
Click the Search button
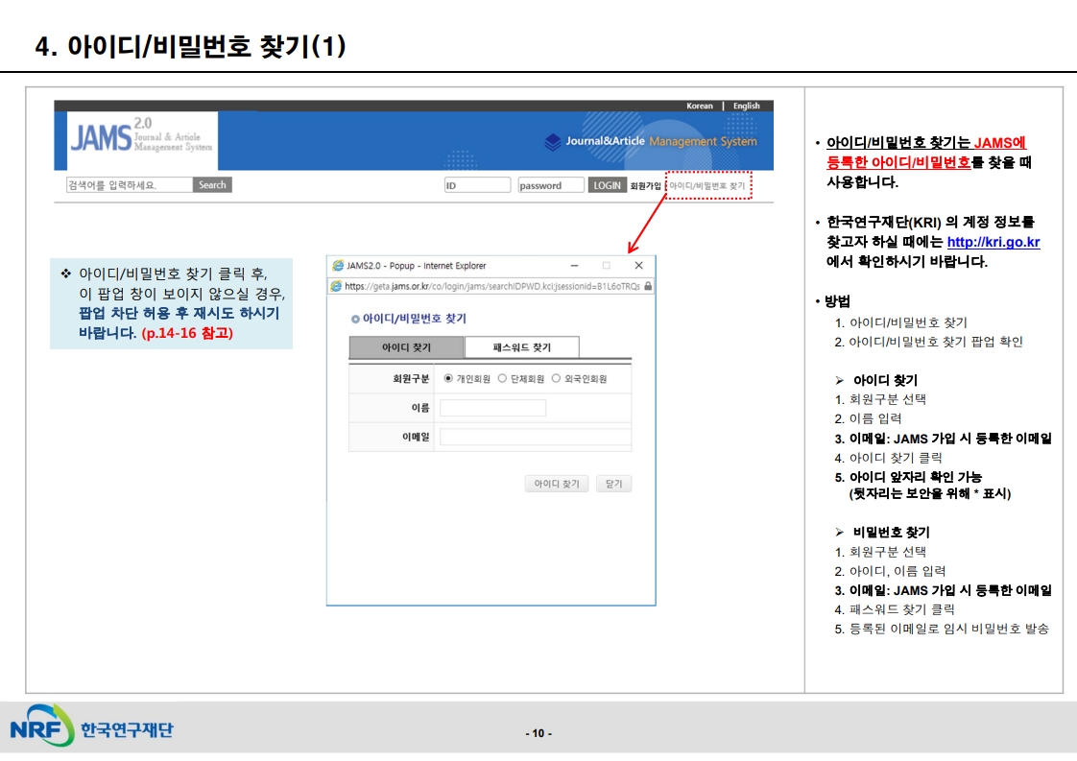(212, 185)
